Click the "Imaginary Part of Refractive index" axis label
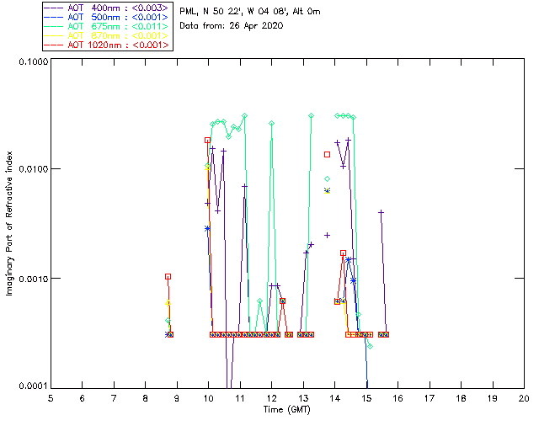539x431 pixels. point(9,223)
